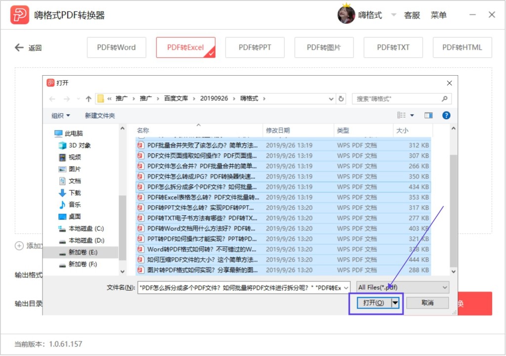Select 视频 folder in sidebar

coord(70,157)
